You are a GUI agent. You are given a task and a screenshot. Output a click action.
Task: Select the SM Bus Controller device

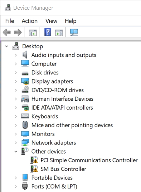click(63, 169)
